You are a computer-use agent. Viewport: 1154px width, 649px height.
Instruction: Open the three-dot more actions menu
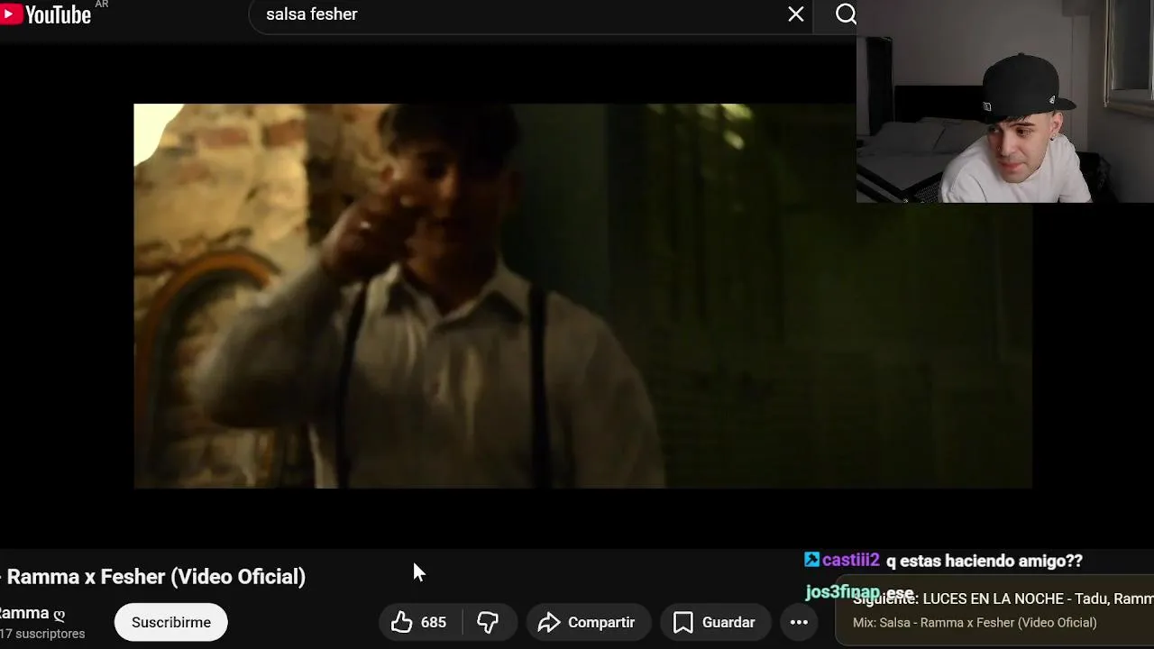coord(799,622)
